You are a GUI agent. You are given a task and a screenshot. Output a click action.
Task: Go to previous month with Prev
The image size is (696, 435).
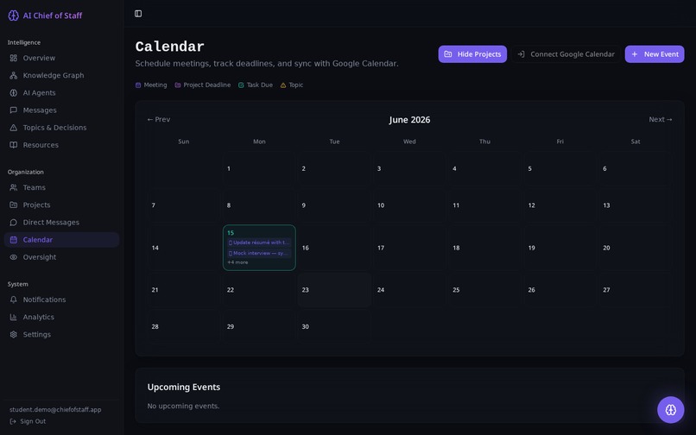point(159,119)
